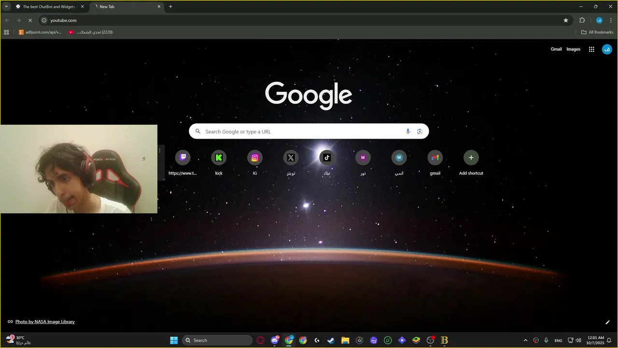The width and height of the screenshot is (618, 348).
Task: Open the X Twitter shortcut tile
Action: pos(291,162)
